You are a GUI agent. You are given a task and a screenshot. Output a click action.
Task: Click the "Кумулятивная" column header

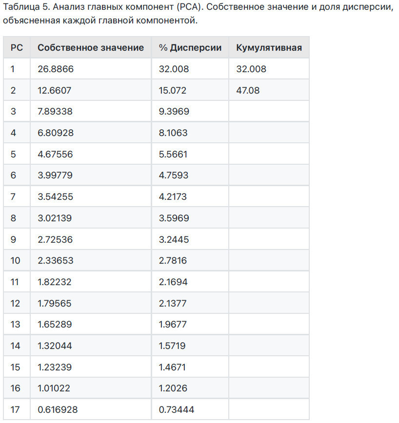(269, 48)
